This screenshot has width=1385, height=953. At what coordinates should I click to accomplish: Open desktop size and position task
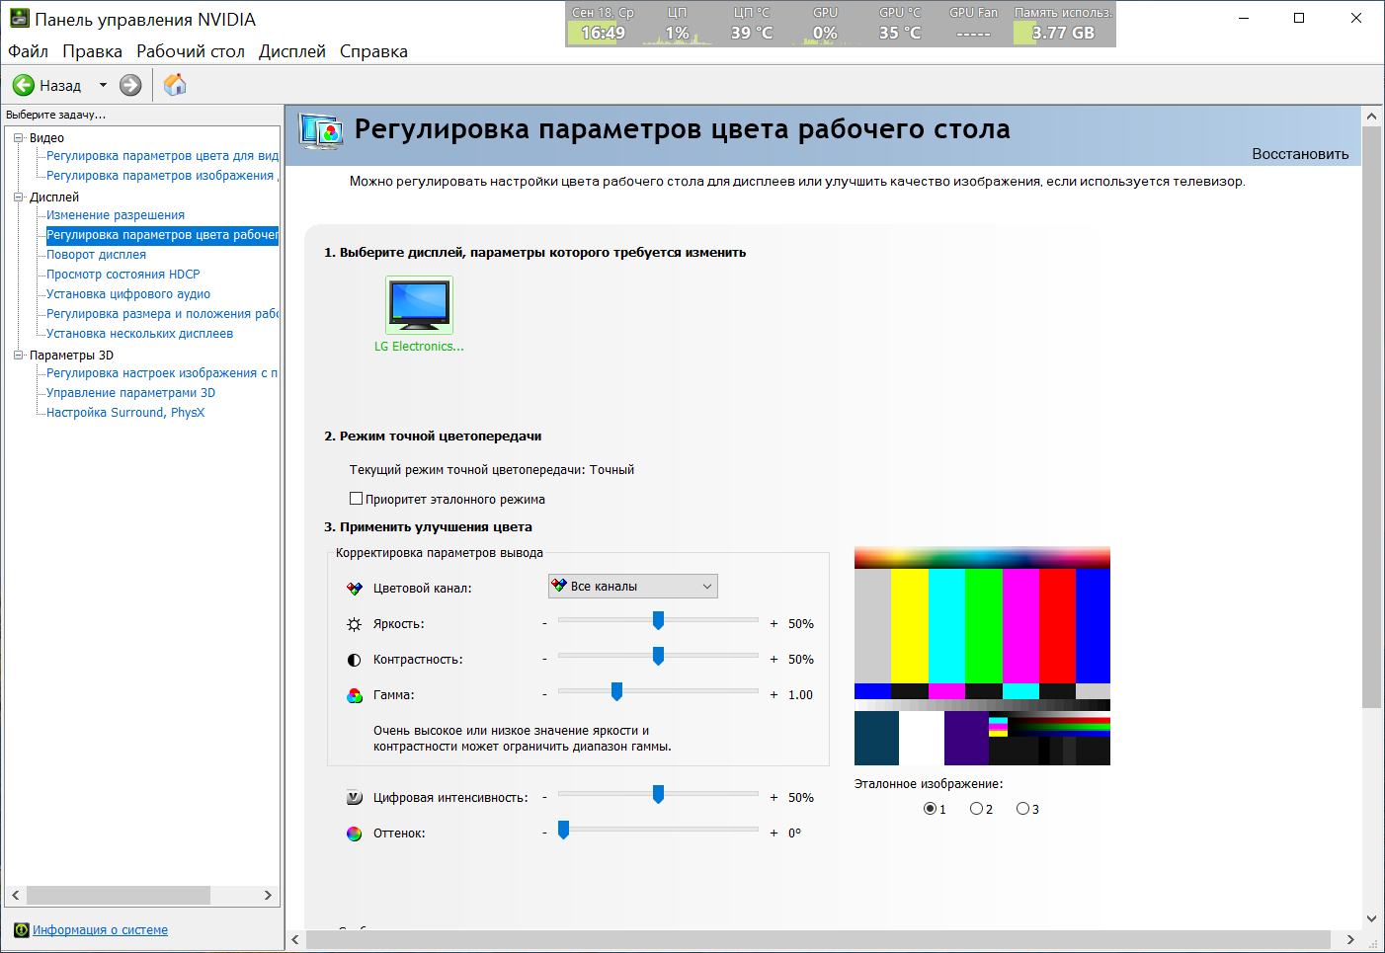tap(162, 314)
